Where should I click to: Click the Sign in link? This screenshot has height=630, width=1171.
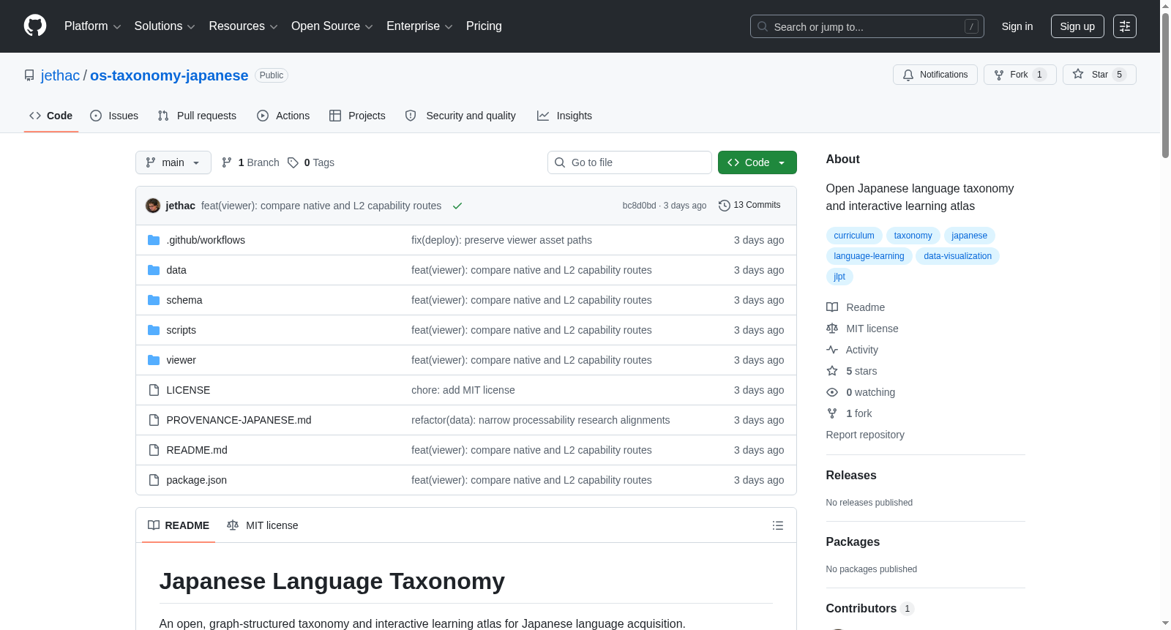point(1017,26)
